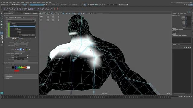Click the white weight color swatch

point(28,67)
